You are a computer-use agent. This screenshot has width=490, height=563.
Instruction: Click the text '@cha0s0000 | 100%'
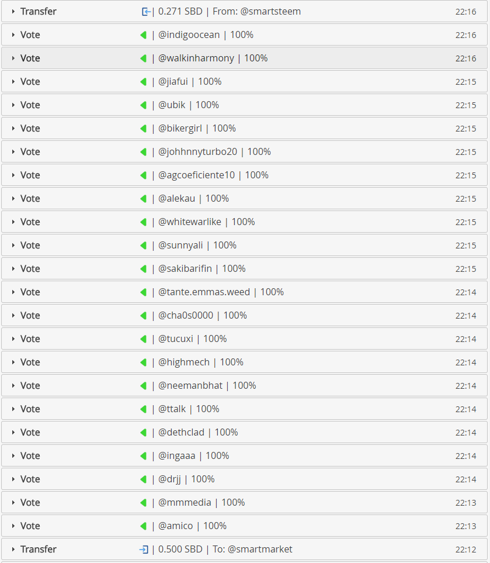click(202, 315)
